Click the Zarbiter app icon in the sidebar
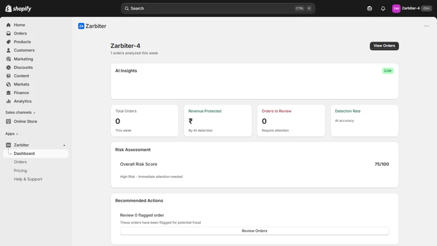Image resolution: width=437 pixels, height=246 pixels. click(8, 145)
